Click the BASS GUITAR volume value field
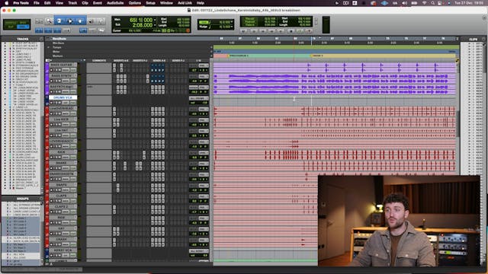The height and width of the screenshot is (274, 488). [194, 70]
